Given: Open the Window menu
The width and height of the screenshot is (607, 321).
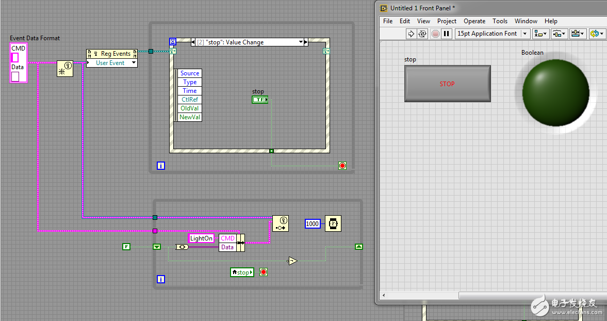Looking at the screenshot, I should (526, 21).
